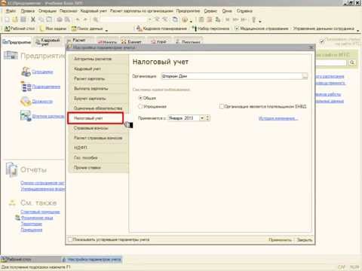362x271 pixels.
Task: Expand the toolbar search field dropdown arrow
Action: coord(150,20)
